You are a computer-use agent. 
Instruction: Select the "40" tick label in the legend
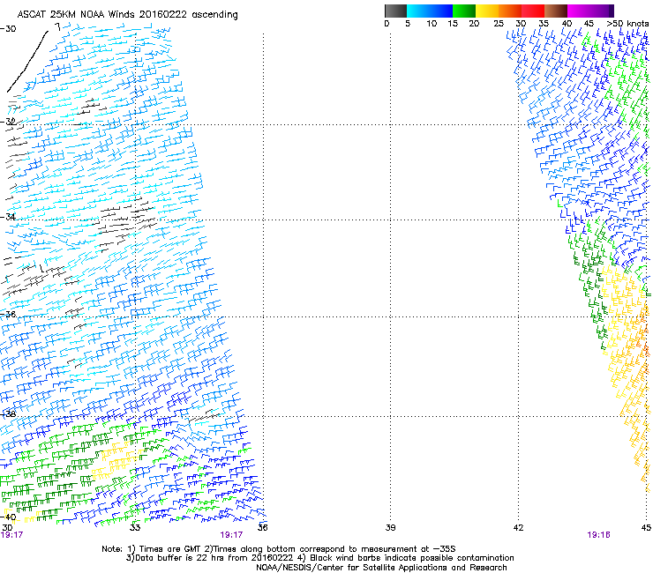567,24
